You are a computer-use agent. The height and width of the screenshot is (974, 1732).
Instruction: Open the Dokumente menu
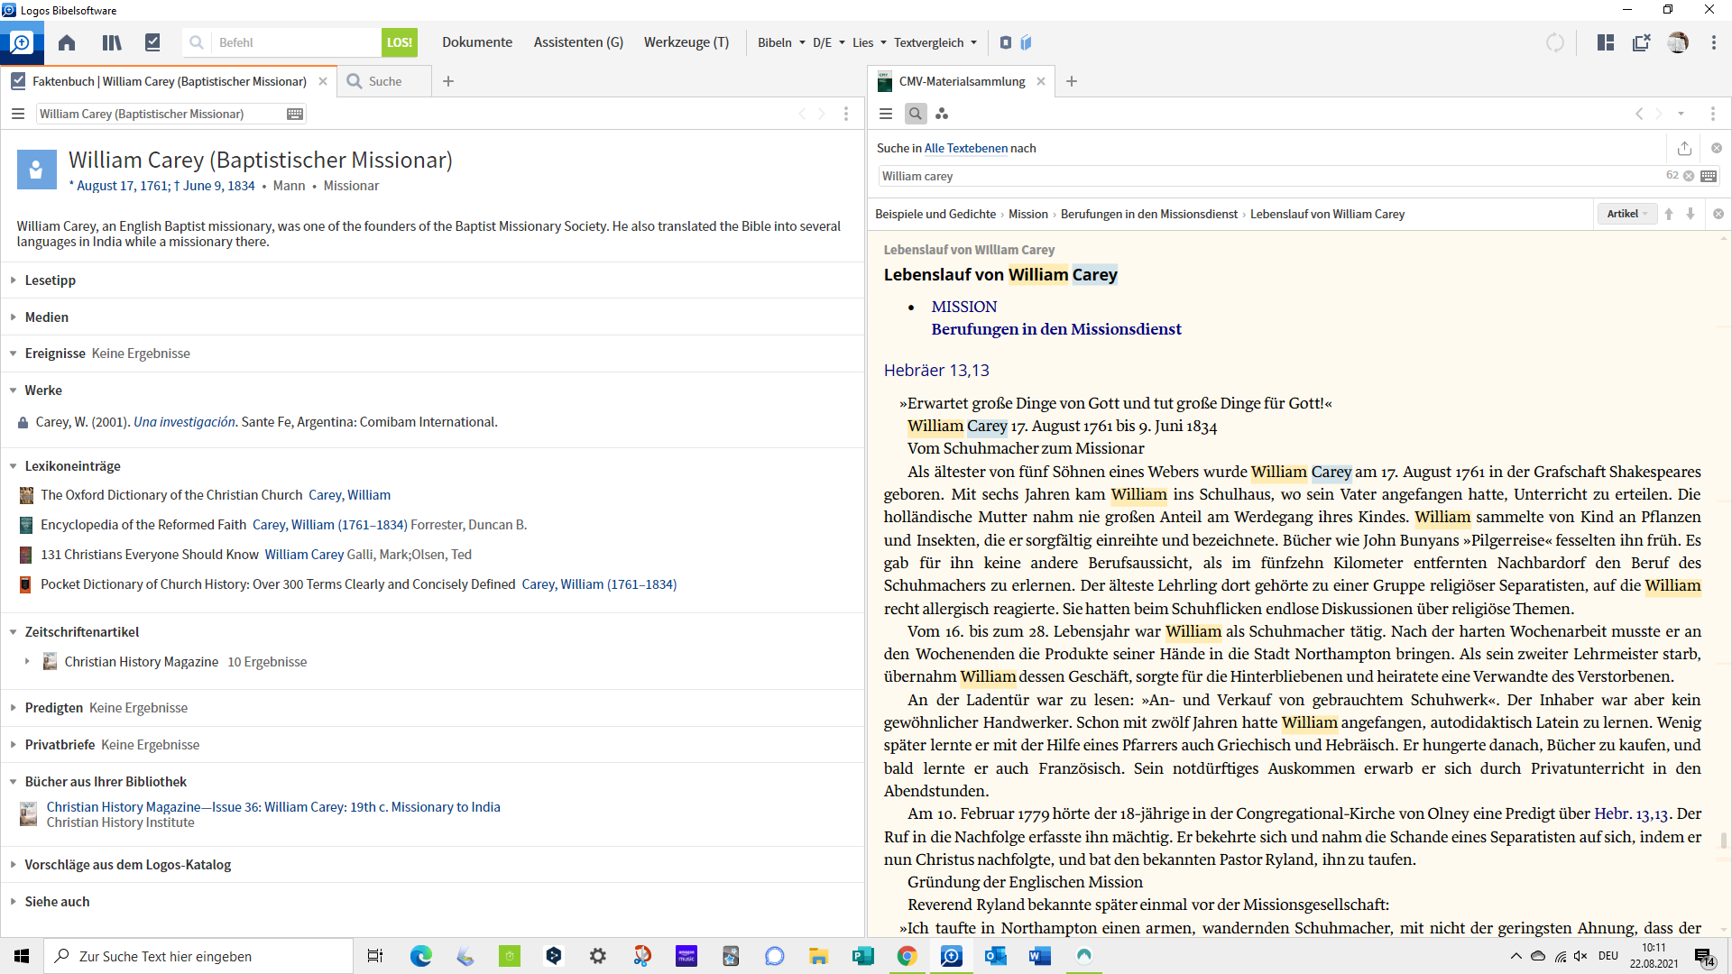pyautogui.click(x=477, y=42)
